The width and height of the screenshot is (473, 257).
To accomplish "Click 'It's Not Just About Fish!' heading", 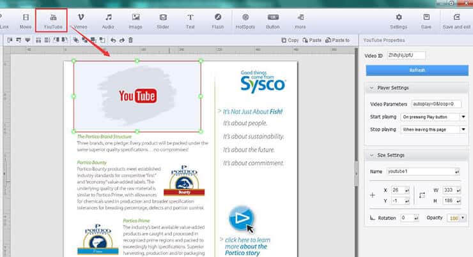I will point(252,112).
